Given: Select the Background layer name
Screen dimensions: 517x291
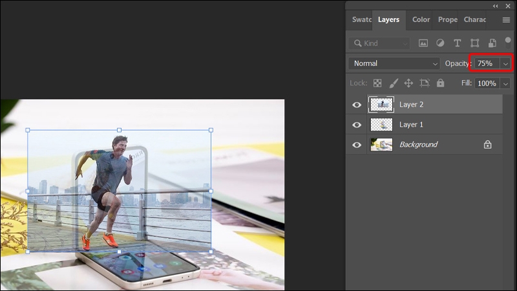Looking at the screenshot, I should click(x=418, y=144).
